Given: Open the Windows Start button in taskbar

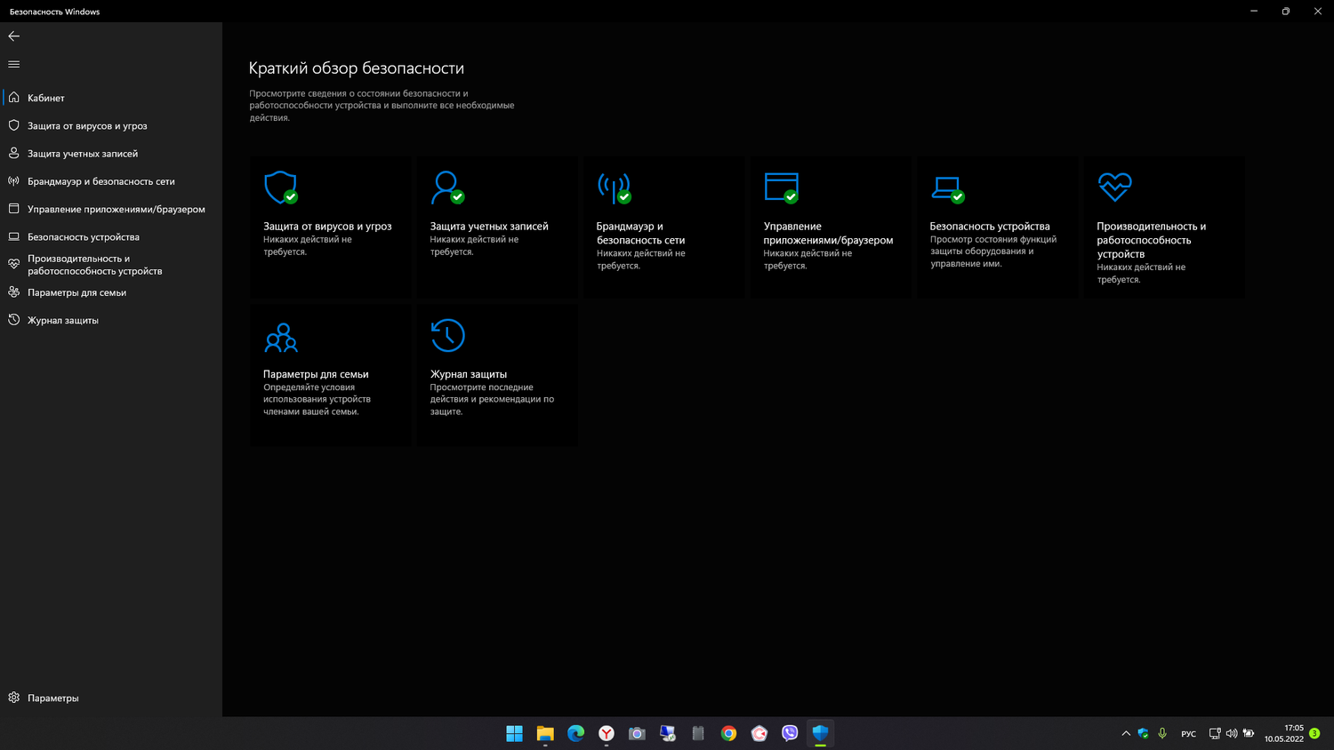Looking at the screenshot, I should pos(514,733).
